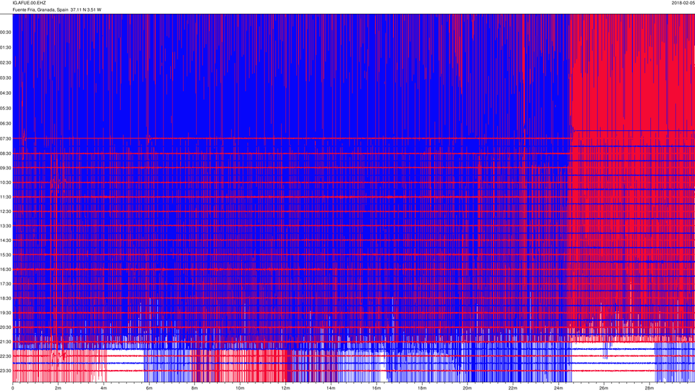Image resolution: width=695 pixels, height=391 pixels.
Task: Click the 14m axis tick label
Action: (x=331, y=388)
